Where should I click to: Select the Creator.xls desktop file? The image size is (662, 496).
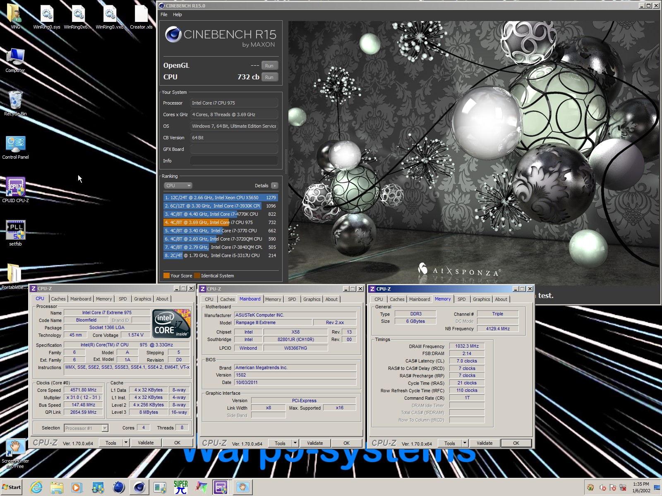(141, 17)
